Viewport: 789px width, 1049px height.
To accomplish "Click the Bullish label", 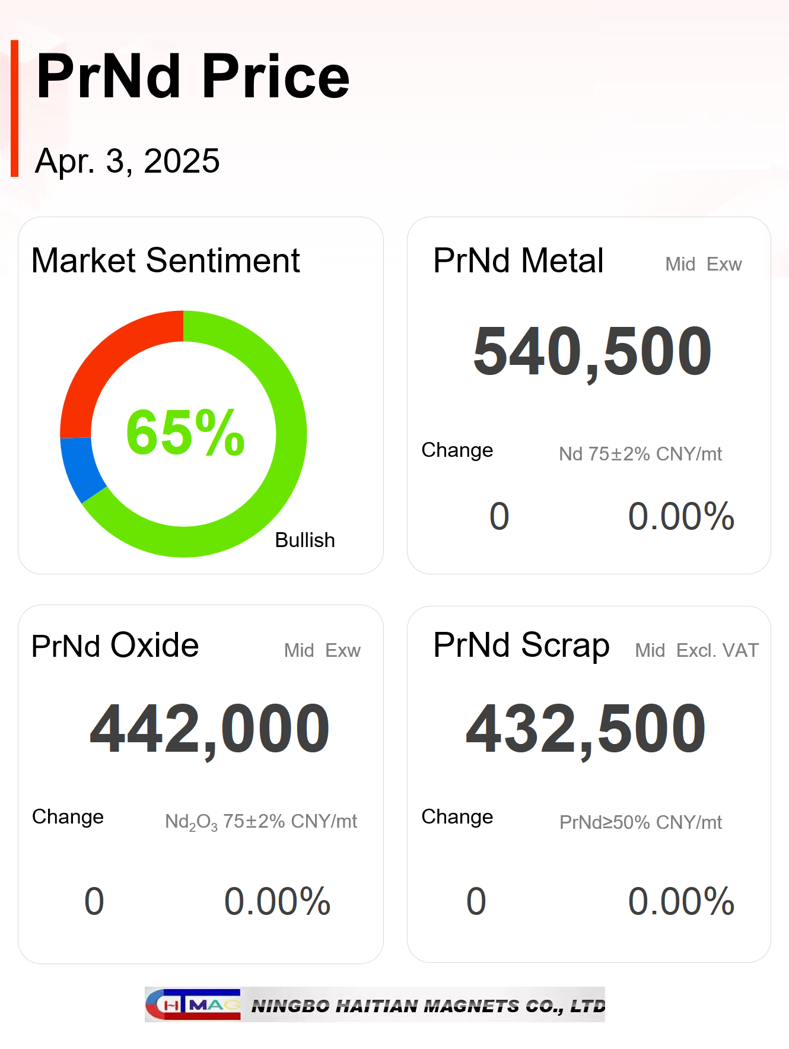I will click(x=305, y=541).
